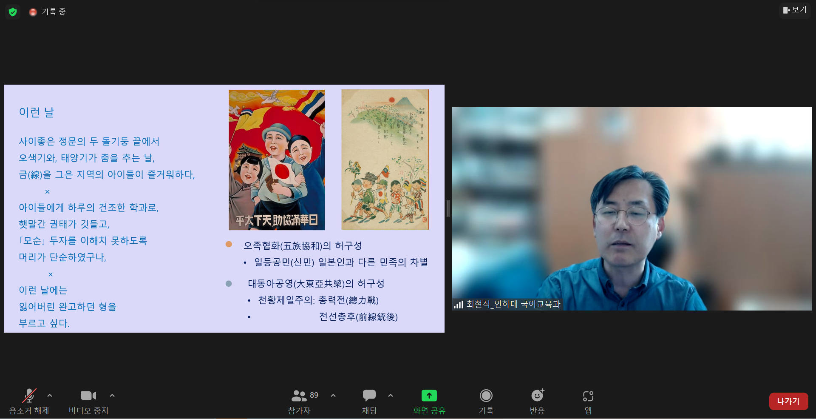
Task: Click the bullet 천황제일주의: 총력전(總力戰)
Action: [318, 300]
